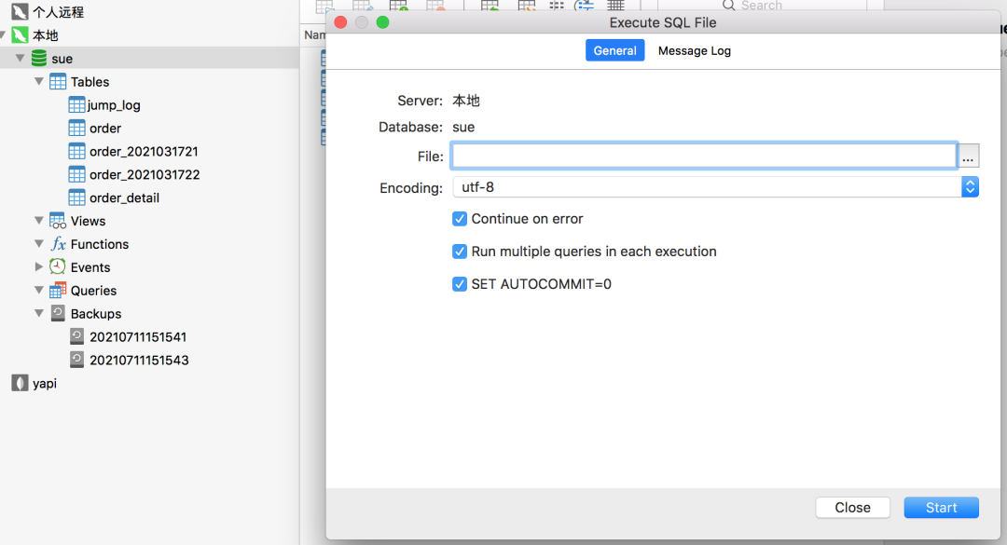1007x545 pixels.
Task: Close the Execute SQL File dialog with red button
Action: [341, 22]
